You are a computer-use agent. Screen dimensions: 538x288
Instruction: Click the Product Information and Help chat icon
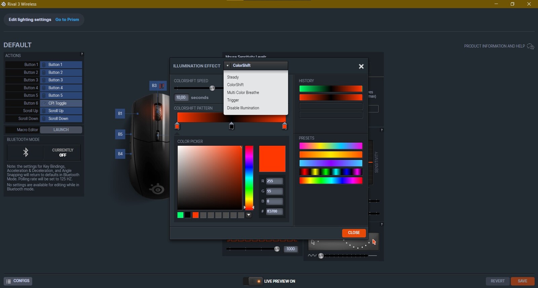pyautogui.click(x=530, y=46)
